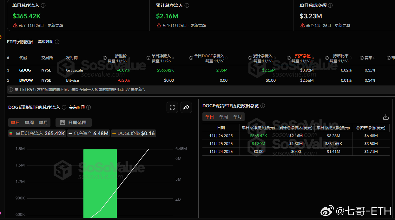Click 0.35% fee rate for GDOG
Viewport: 395px width, 220px height.
pos(370,70)
